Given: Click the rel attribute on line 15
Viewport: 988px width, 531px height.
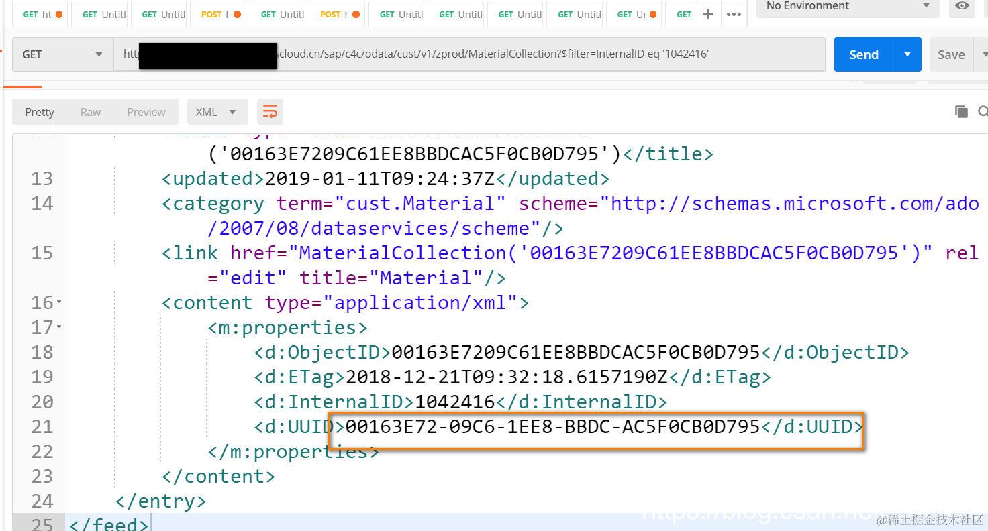Looking at the screenshot, I should [x=962, y=253].
